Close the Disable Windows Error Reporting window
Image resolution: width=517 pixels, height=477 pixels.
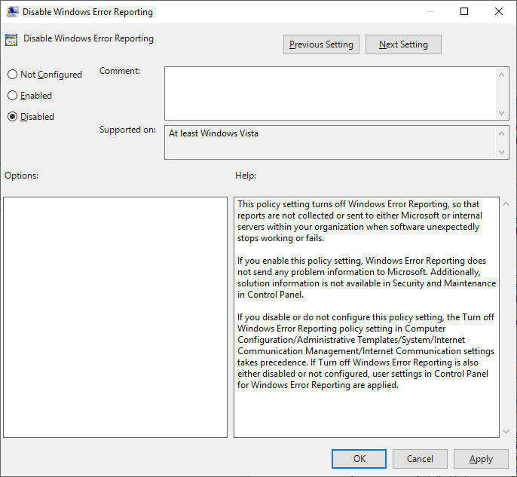coord(499,11)
